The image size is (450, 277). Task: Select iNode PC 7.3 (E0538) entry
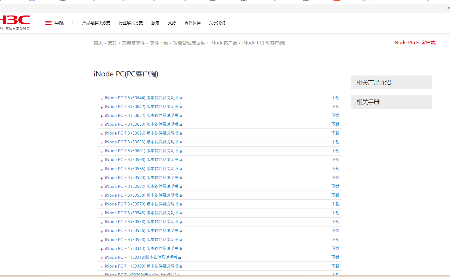click(x=142, y=222)
